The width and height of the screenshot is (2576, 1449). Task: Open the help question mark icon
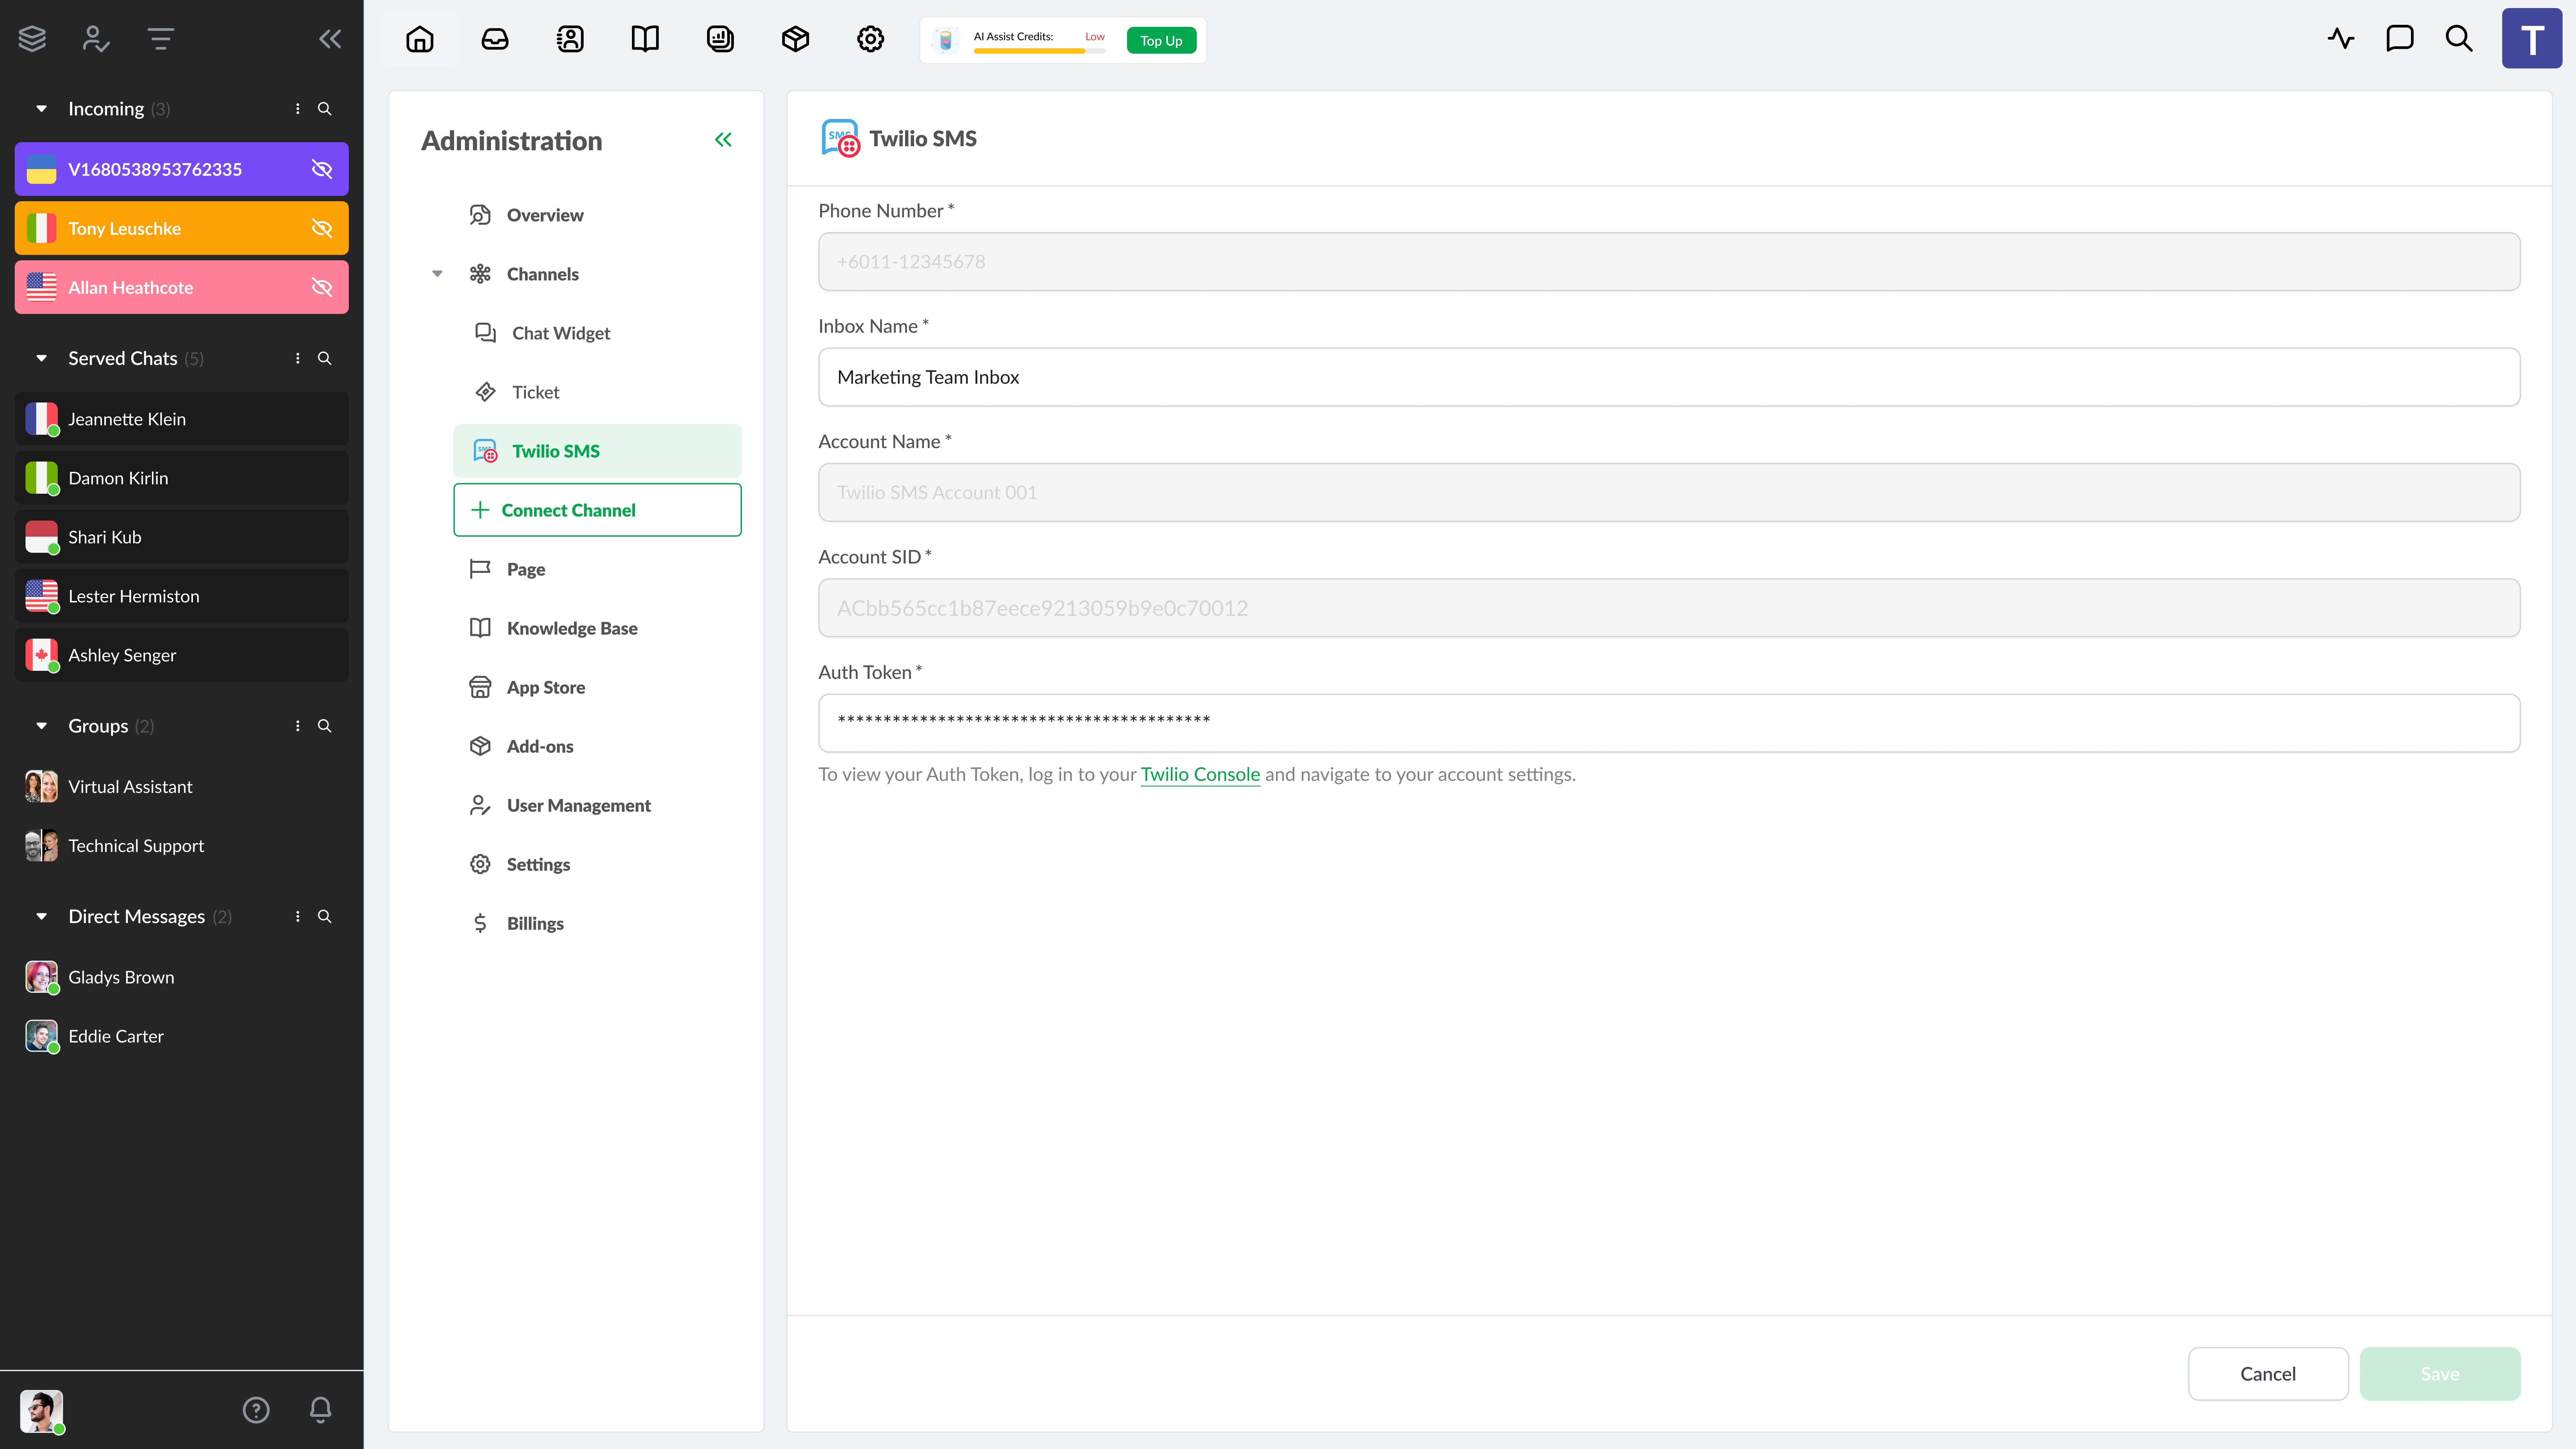tap(256, 1410)
